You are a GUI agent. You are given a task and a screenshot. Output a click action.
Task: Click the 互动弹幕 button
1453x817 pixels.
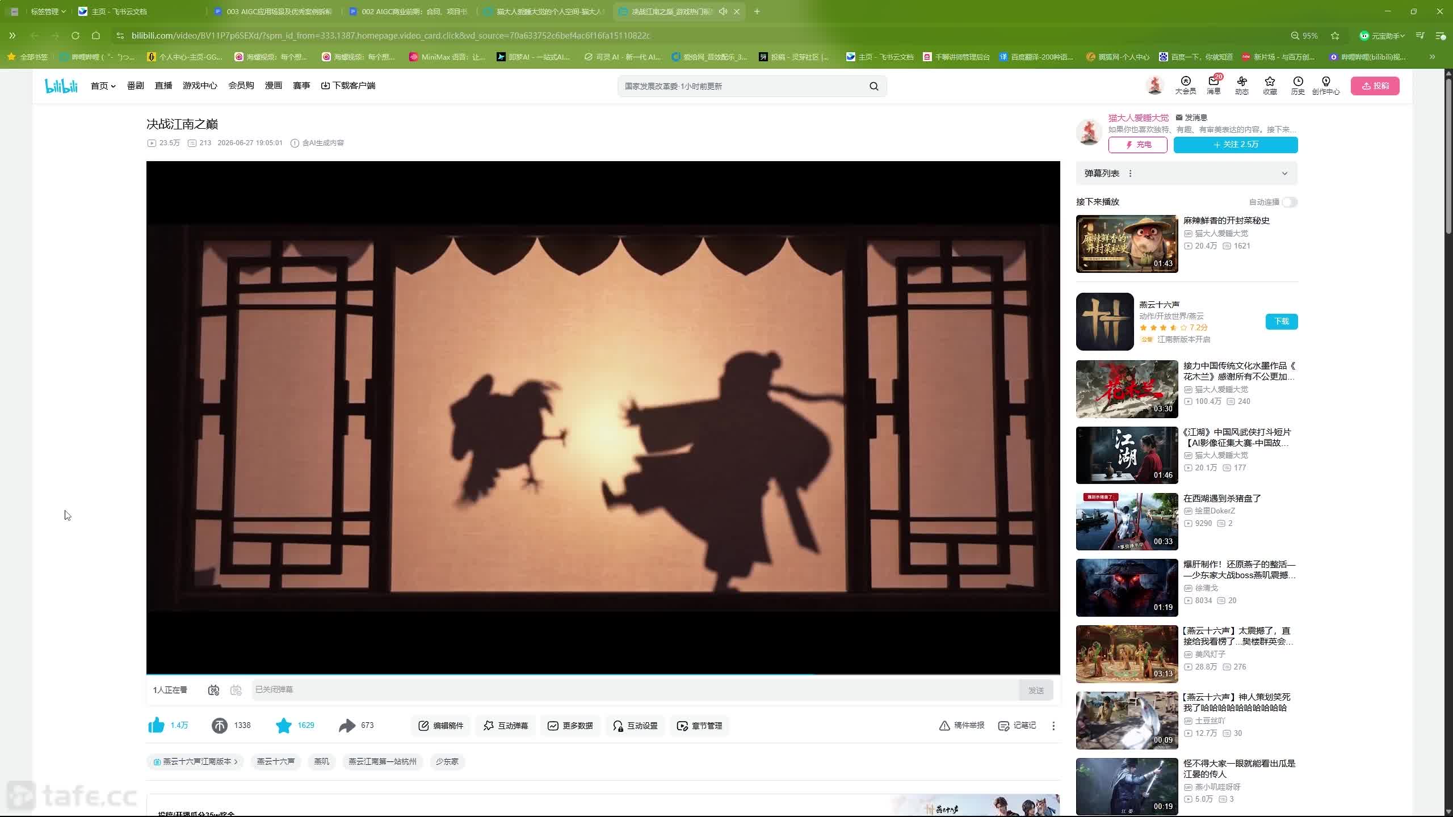506,726
